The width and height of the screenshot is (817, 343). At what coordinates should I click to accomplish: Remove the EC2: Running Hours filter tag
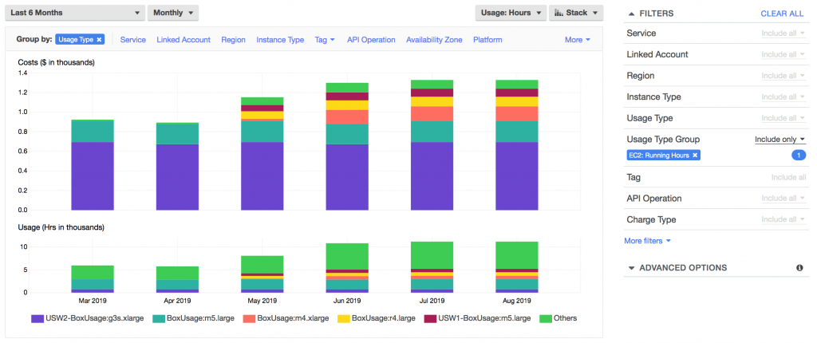click(695, 155)
